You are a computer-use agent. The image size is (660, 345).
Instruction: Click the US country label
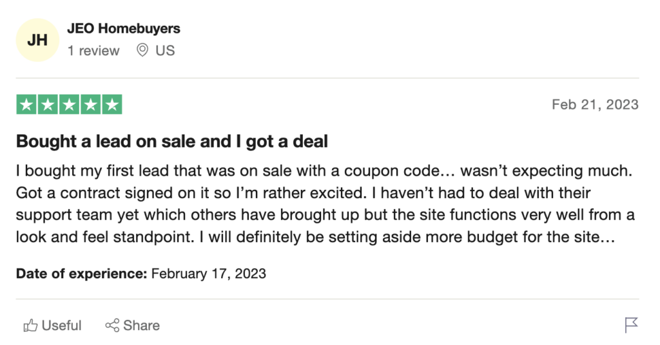click(165, 51)
